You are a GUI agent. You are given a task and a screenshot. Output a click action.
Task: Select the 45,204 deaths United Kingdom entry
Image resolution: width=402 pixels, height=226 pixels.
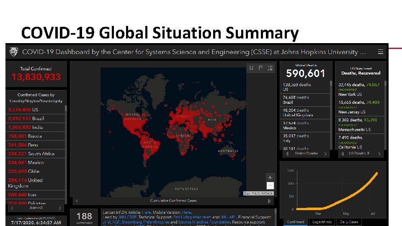305,113
